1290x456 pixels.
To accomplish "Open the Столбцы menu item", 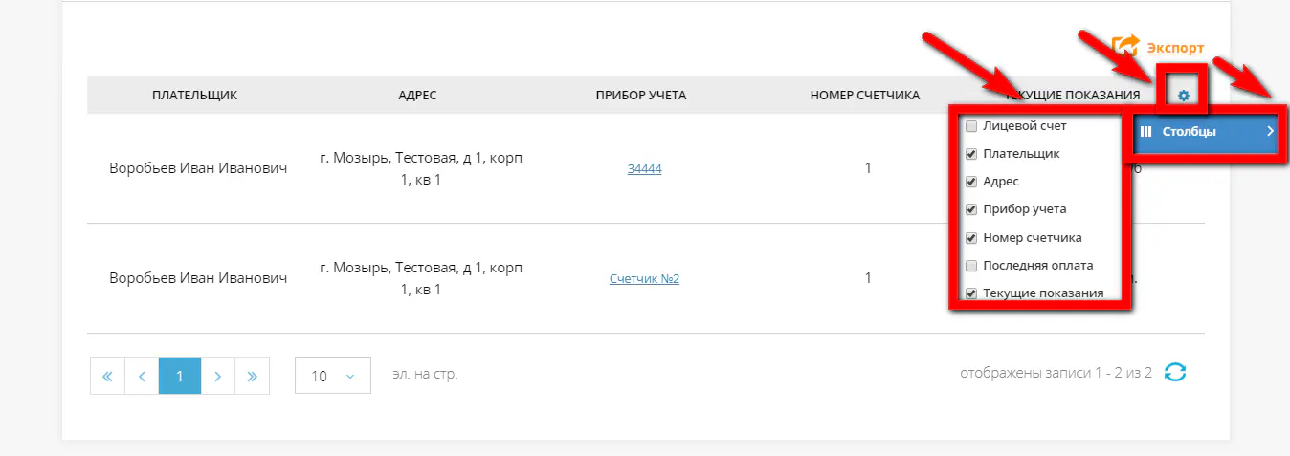I will point(1190,132).
